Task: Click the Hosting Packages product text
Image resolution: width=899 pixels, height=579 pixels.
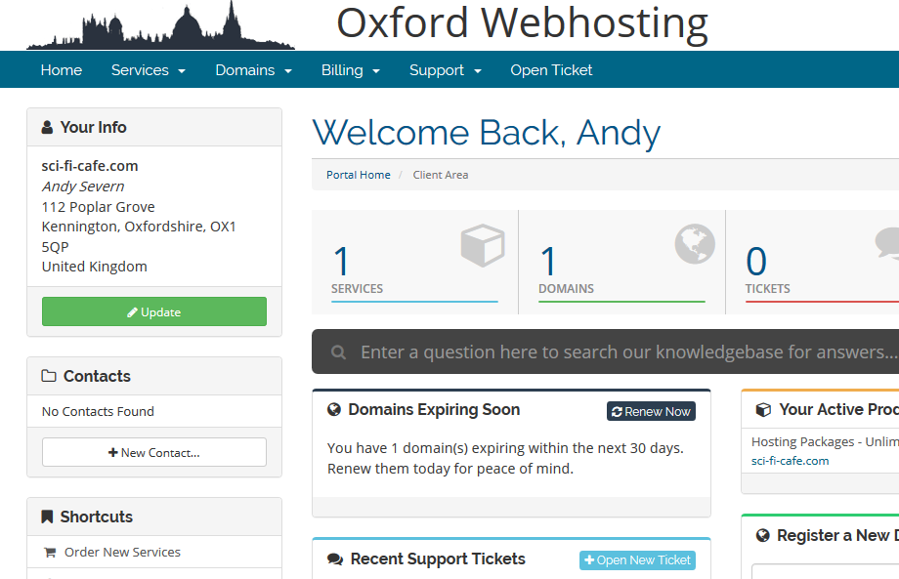Action: click(x=825, y=441)
